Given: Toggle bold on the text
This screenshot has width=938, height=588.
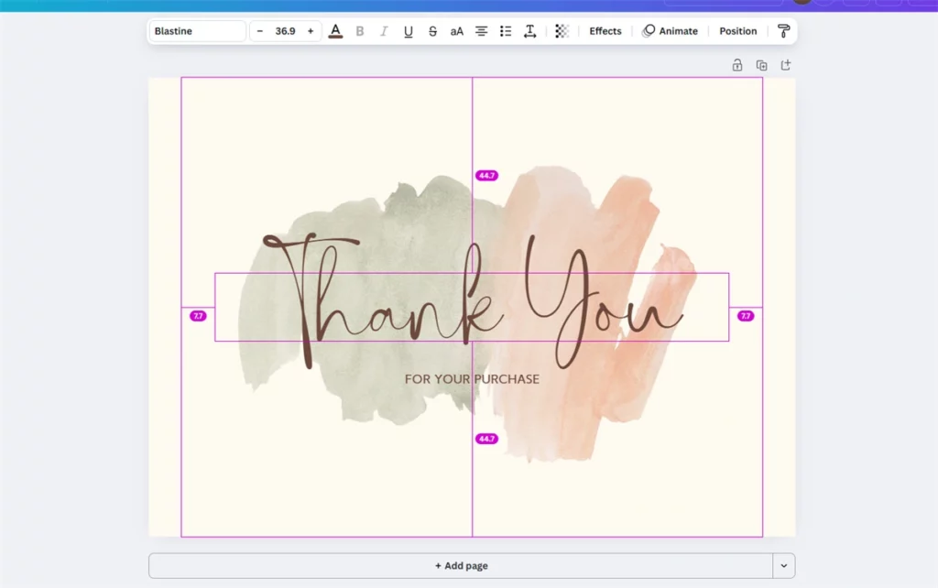Looking at the screenshot, I should [x=360, y=30].
